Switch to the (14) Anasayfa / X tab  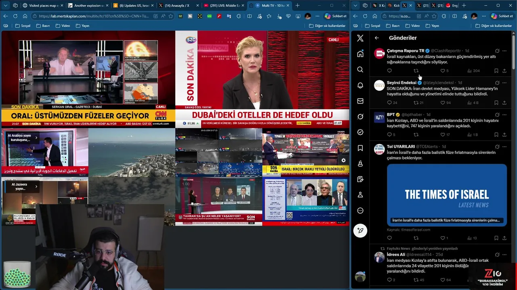(x=178, y=5)
